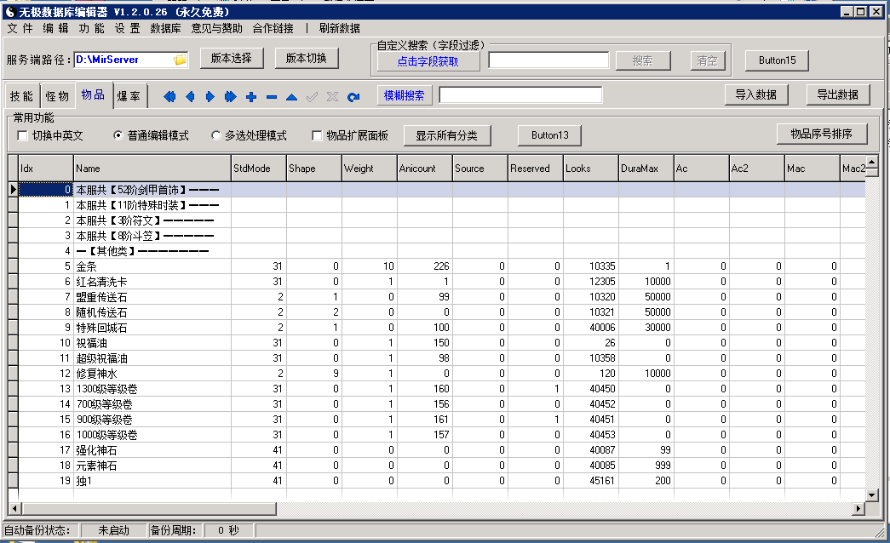Select 多选处理模式 radio button
The width and height of the screenshot is (890, 543).
pos(215,135)
